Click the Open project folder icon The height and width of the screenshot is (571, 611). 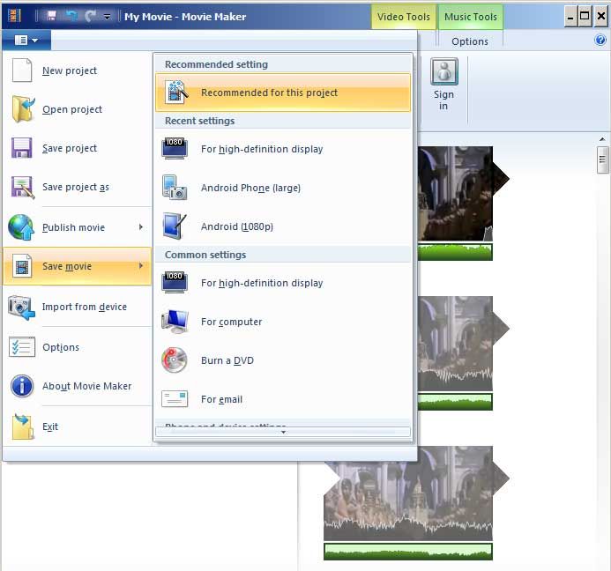click(x=23, y=109)
